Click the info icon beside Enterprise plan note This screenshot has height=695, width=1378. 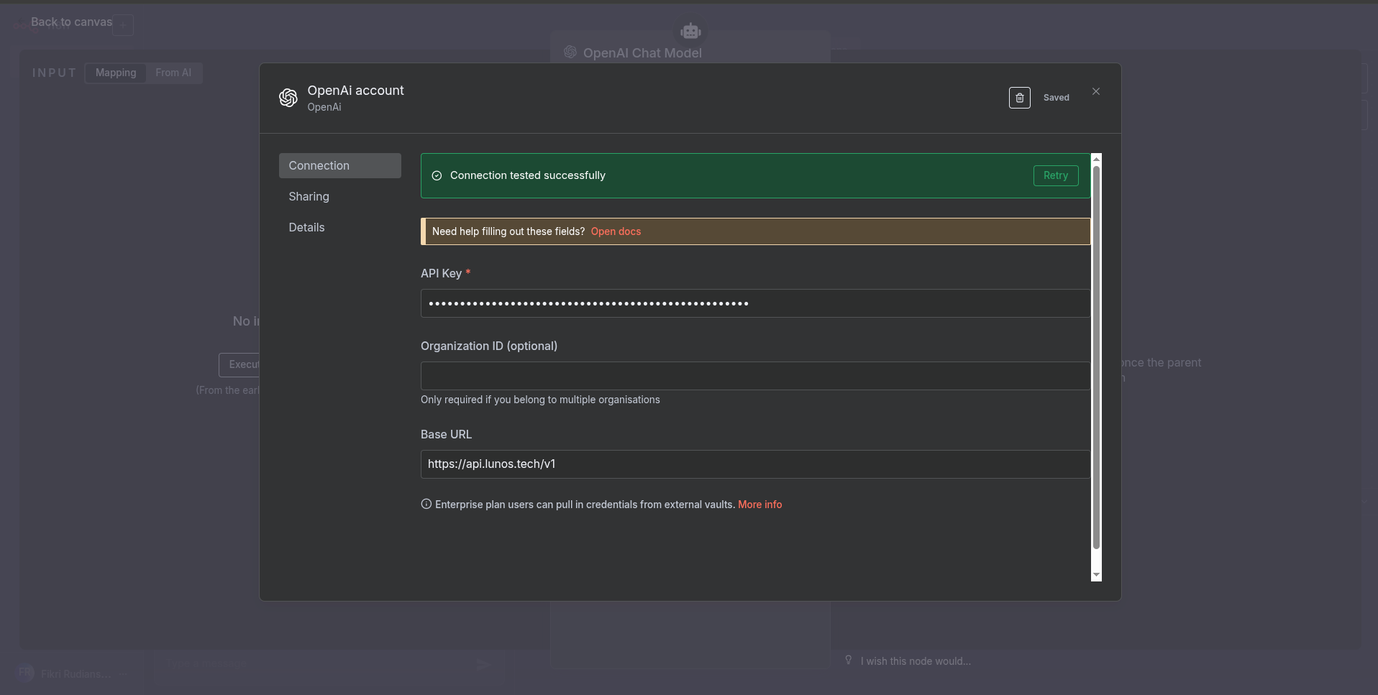tap(426, 504)
